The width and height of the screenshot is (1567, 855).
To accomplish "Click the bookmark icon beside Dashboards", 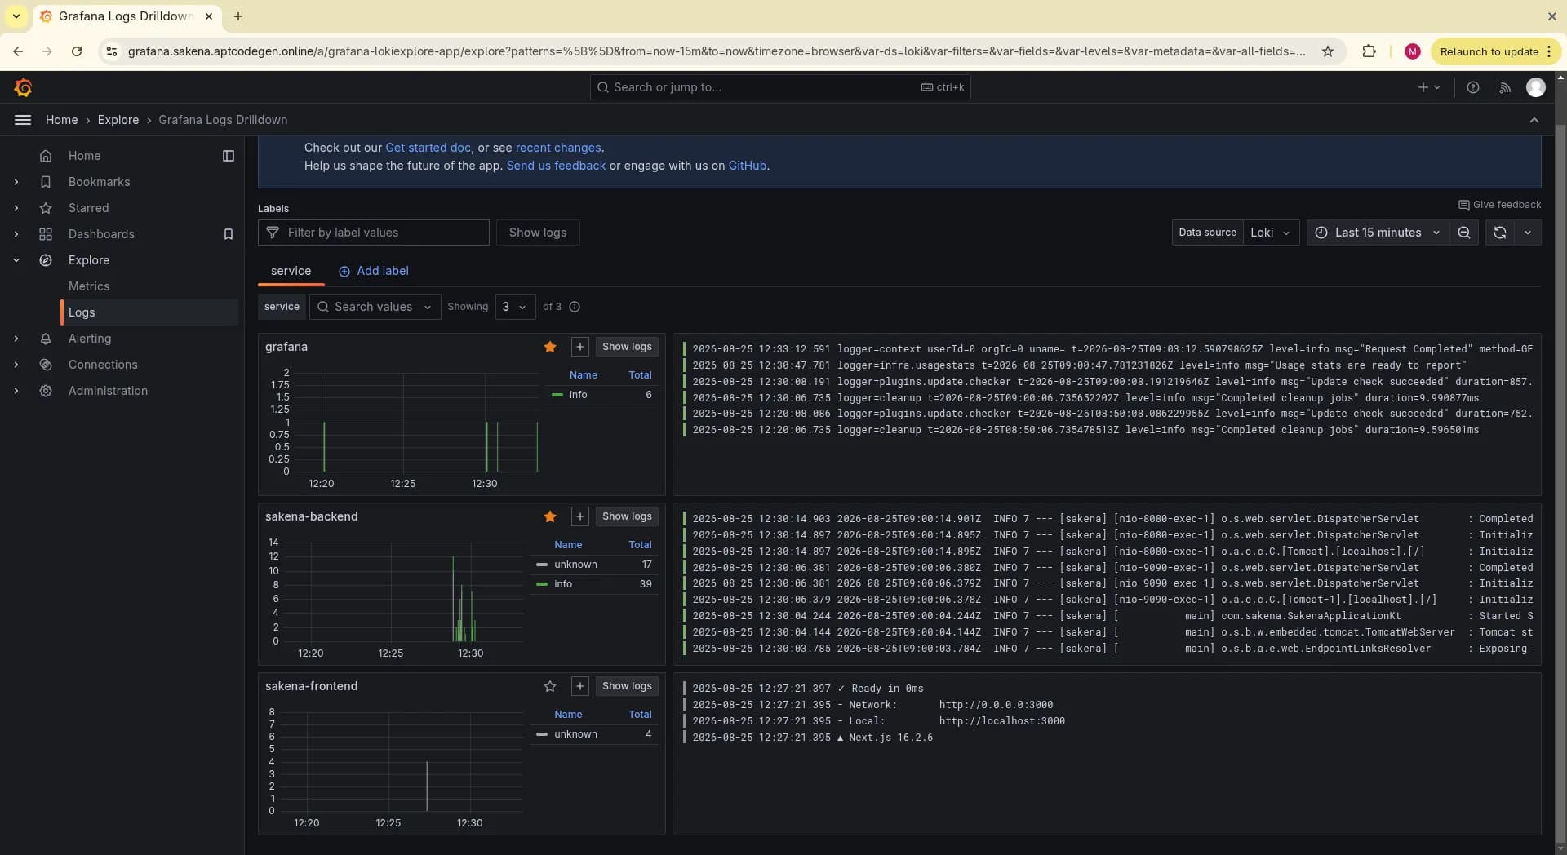I will point(229,234).
